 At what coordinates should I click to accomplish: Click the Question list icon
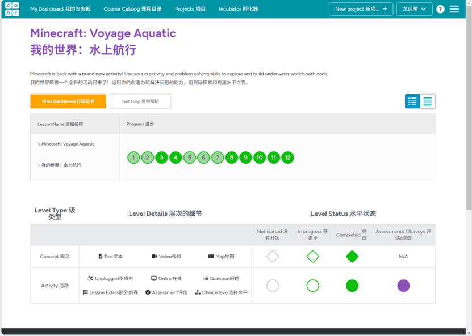click(x=206, y=278)
